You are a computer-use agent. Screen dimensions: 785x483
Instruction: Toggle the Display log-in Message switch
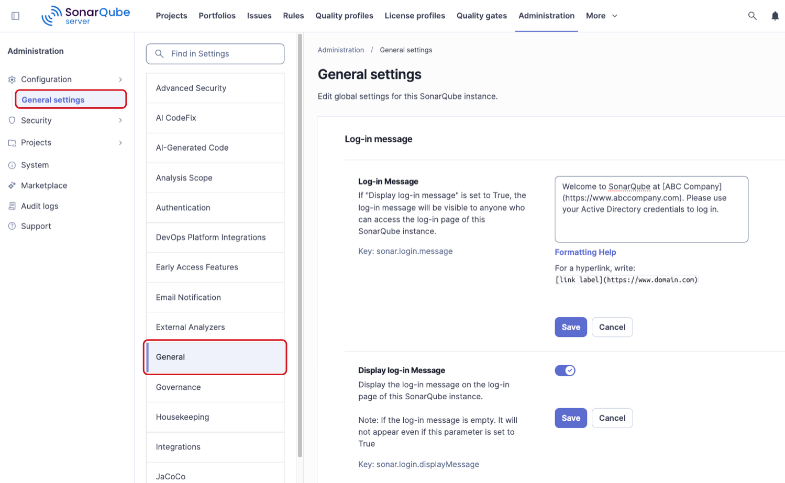click(565, 370)
